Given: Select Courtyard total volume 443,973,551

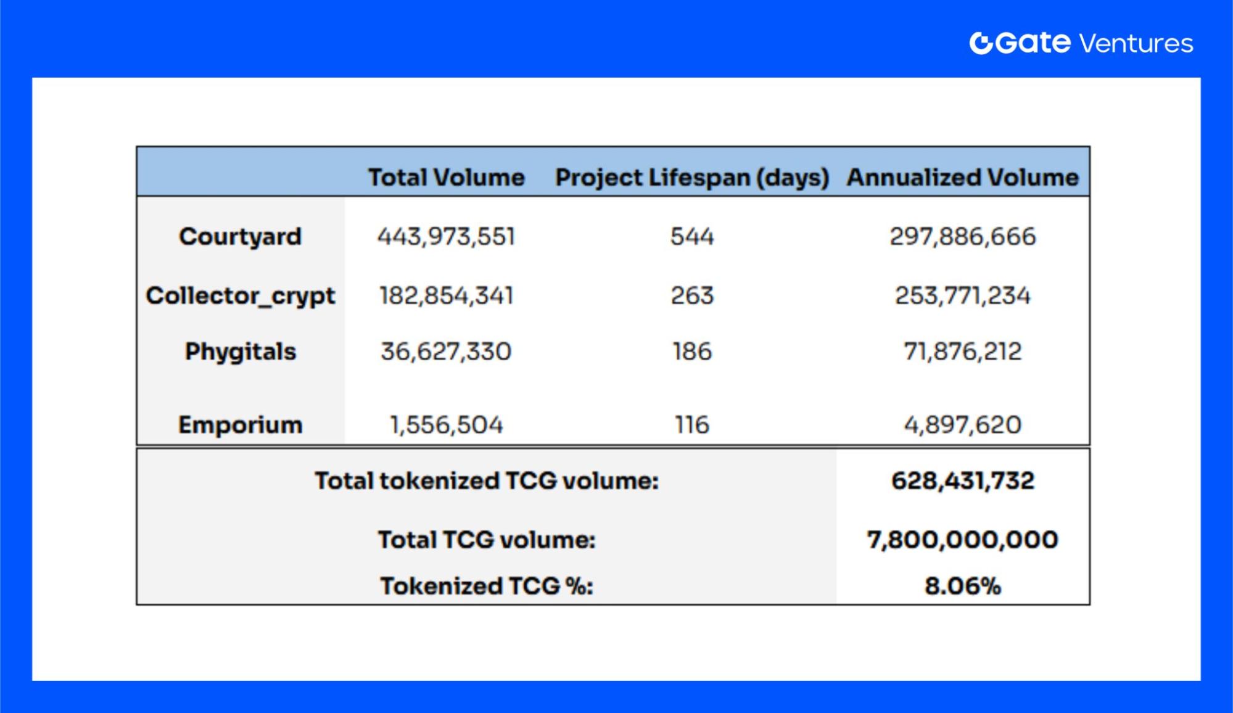Looking at the screenshot, I should click(x=447, y=237).
